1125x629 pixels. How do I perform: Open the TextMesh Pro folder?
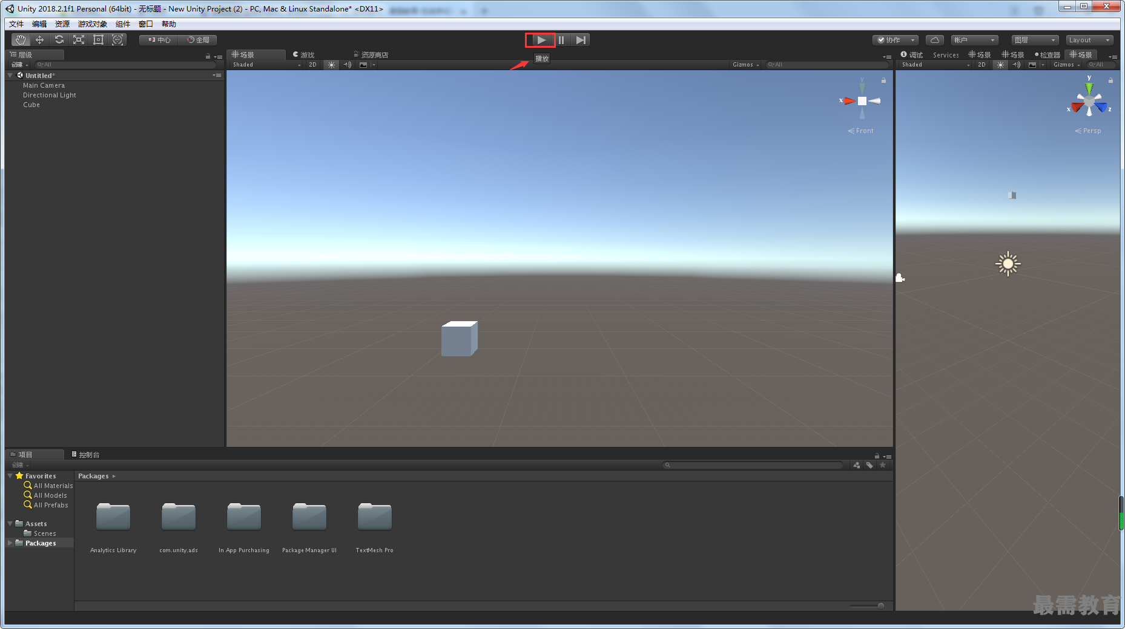375,518
